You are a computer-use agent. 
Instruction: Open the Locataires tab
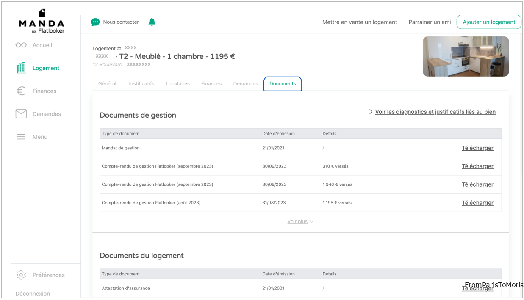coord(177,83)
